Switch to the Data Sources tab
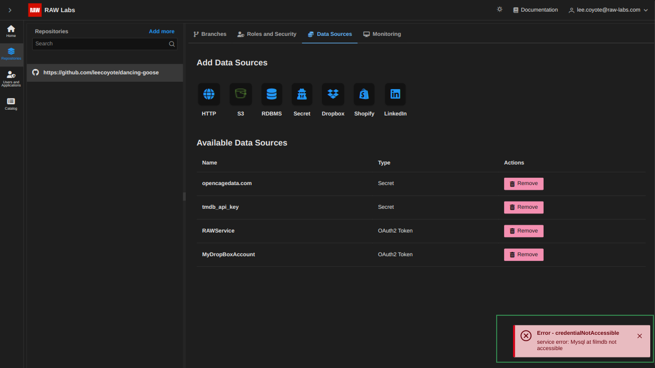The width and height of the screenshot is (655, 368). [x=330, y=34]
